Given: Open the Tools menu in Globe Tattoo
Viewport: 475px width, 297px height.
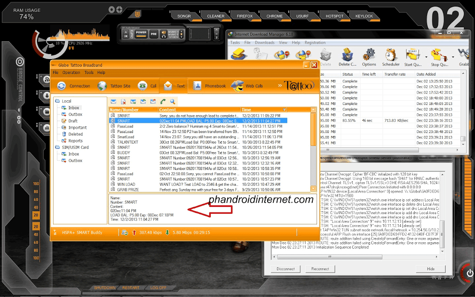Looking at the screenshot, I should tap(89, 73).
